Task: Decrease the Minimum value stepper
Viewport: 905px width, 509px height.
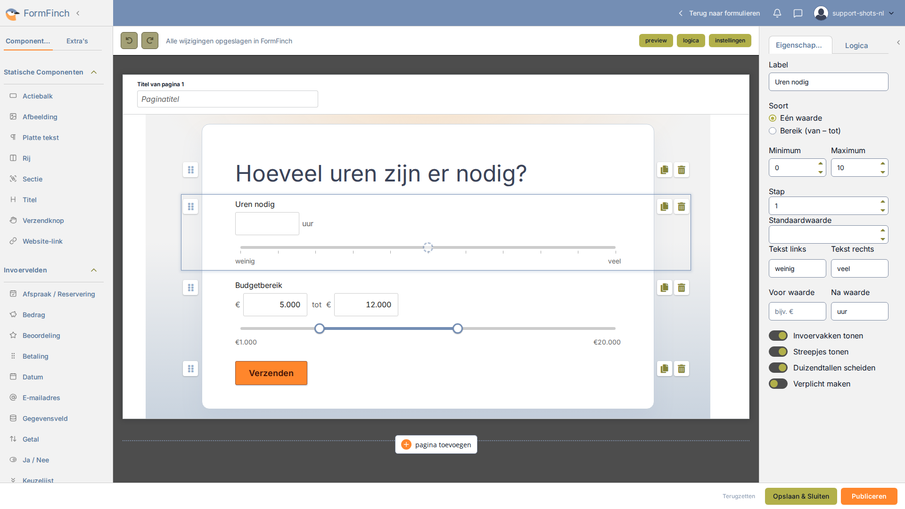Action: tap(821, 172)
